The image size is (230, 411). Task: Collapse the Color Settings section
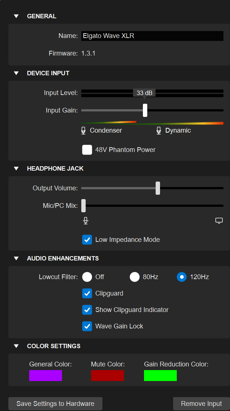16,346
